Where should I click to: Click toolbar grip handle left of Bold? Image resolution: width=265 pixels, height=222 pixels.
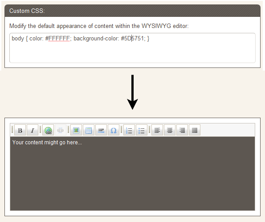click(12, 130)
